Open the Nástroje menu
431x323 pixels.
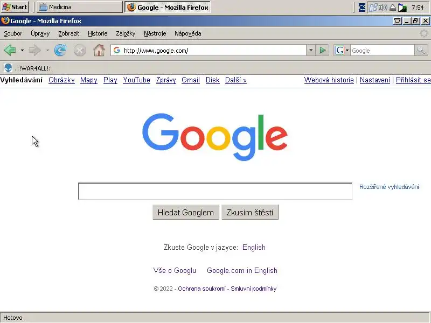pyautogui.click(x=155, y=33)
